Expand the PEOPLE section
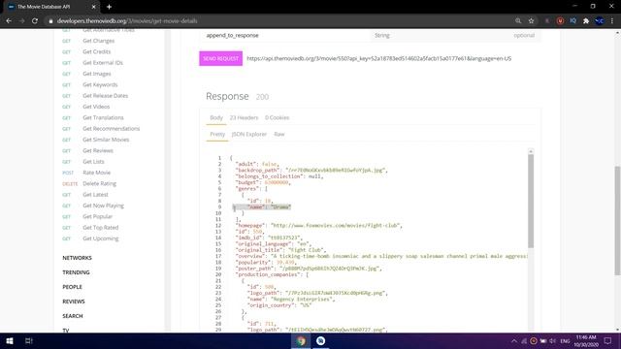The width and height of the screenshot is (621, 349). 72,287
